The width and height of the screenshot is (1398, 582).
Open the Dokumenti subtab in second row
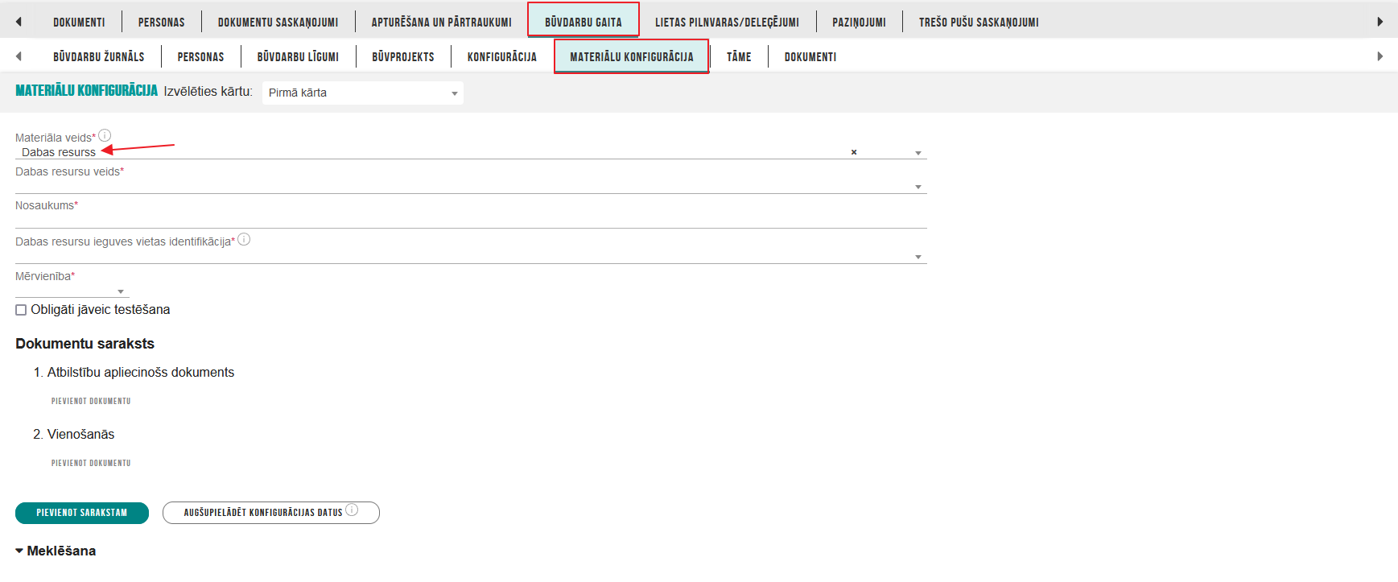click(x=810, y=57)
